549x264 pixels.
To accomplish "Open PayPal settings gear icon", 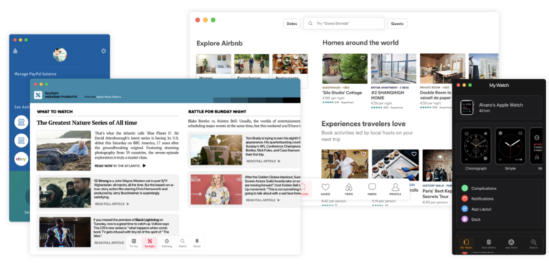I will tap(103, 51).
